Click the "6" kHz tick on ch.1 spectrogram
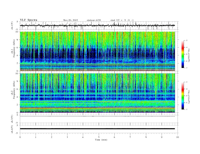Screen dimensions: 200x154 (x=18, y=48)
